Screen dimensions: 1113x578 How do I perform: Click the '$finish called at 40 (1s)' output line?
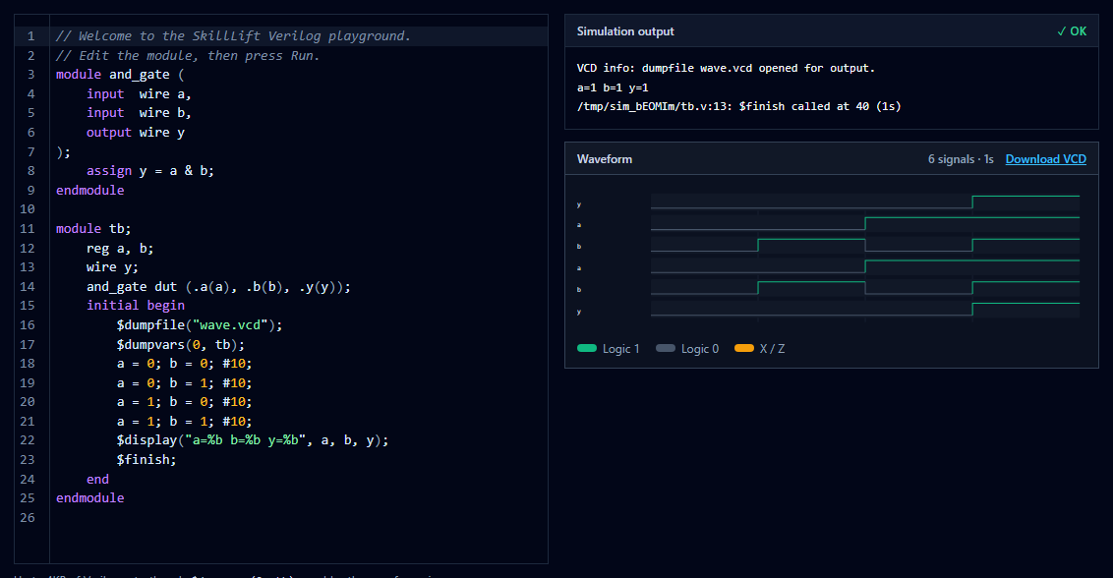click(739, 106)
